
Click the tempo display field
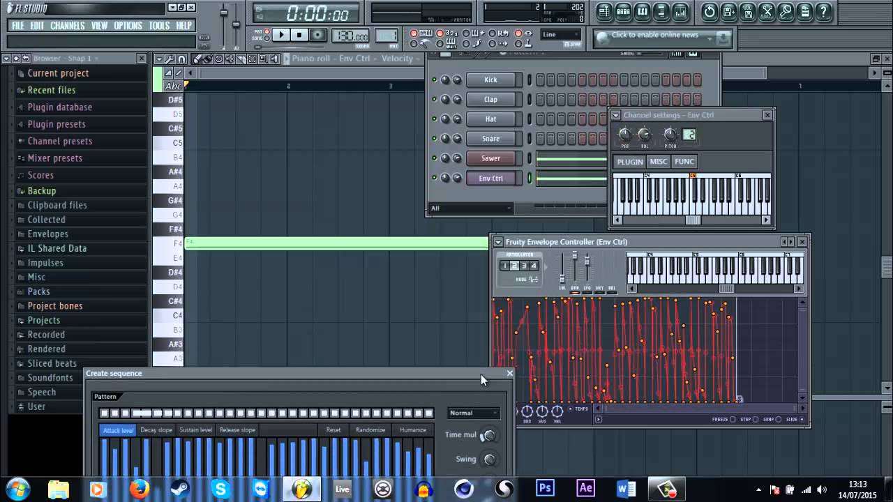tap(350, 36)
